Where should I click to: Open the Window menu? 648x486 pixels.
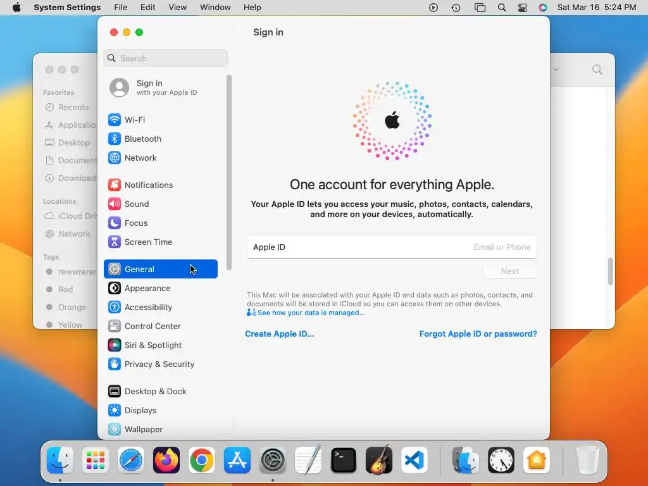point(215,7)
